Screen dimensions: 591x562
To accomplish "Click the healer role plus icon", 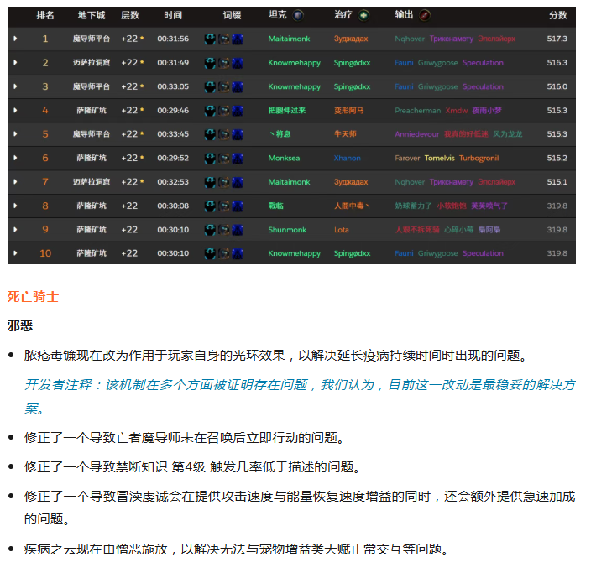I will (x=363, y=15).
